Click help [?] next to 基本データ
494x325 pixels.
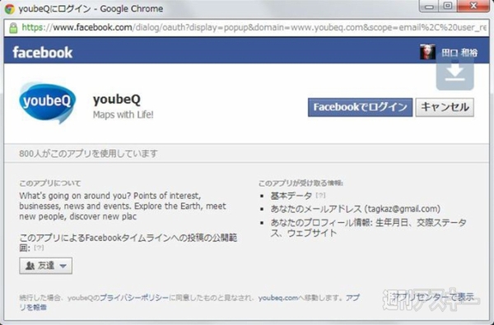[320, 196]
